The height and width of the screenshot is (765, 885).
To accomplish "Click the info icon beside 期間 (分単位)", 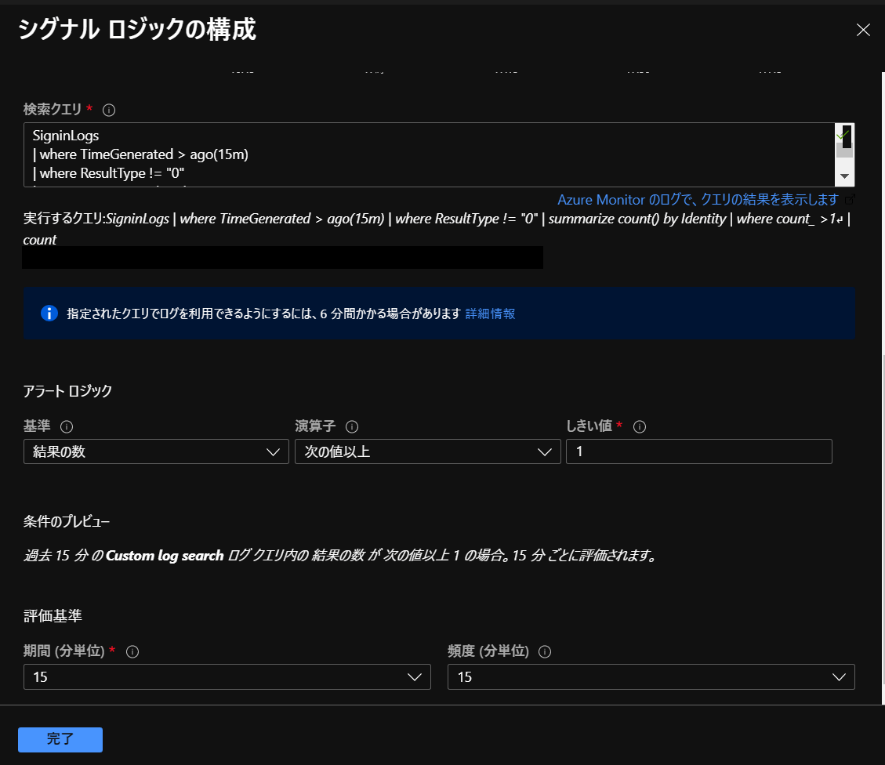I will pyautogui.click(x=132, y=651).
